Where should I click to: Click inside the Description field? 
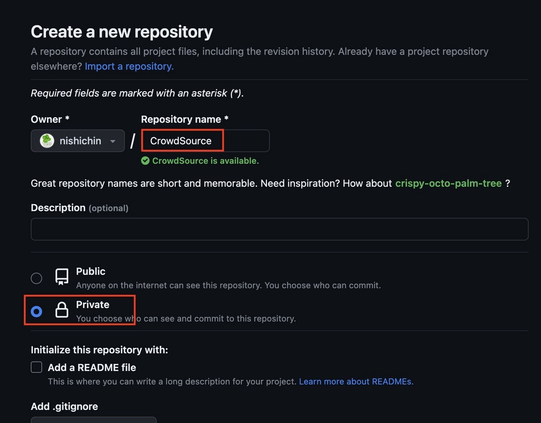(x=279, y=229)
